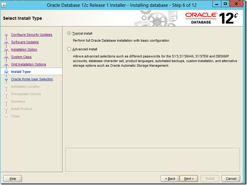Screen dimensions: 247x185
Task: Click the step marker beside Oracle Home User Selection
Action: click(6, 79)
